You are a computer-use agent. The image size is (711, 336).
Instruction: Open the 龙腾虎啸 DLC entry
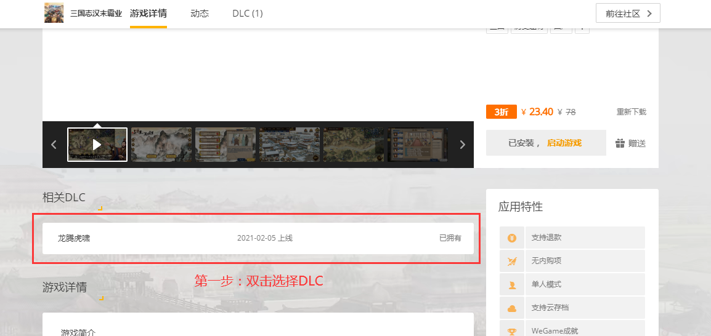(x=258, y=238)
